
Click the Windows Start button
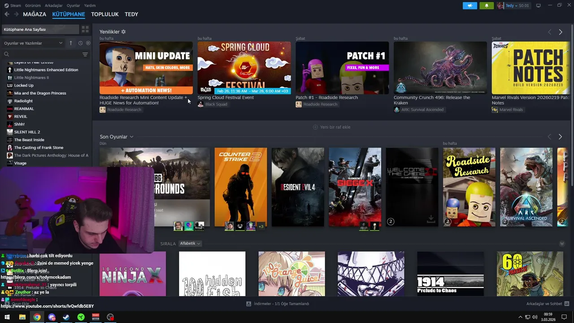click(7, 317)
